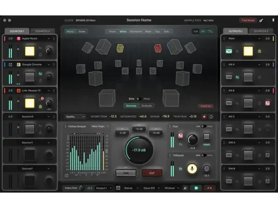
Task: Click the fx icon on Apple Music source
Action: click(x=40, y=48)
